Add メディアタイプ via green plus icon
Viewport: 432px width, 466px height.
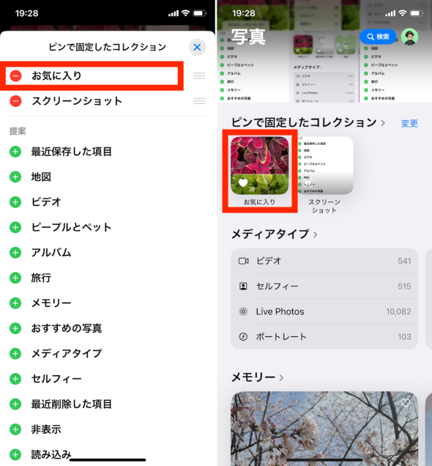(x=15, y=354)
